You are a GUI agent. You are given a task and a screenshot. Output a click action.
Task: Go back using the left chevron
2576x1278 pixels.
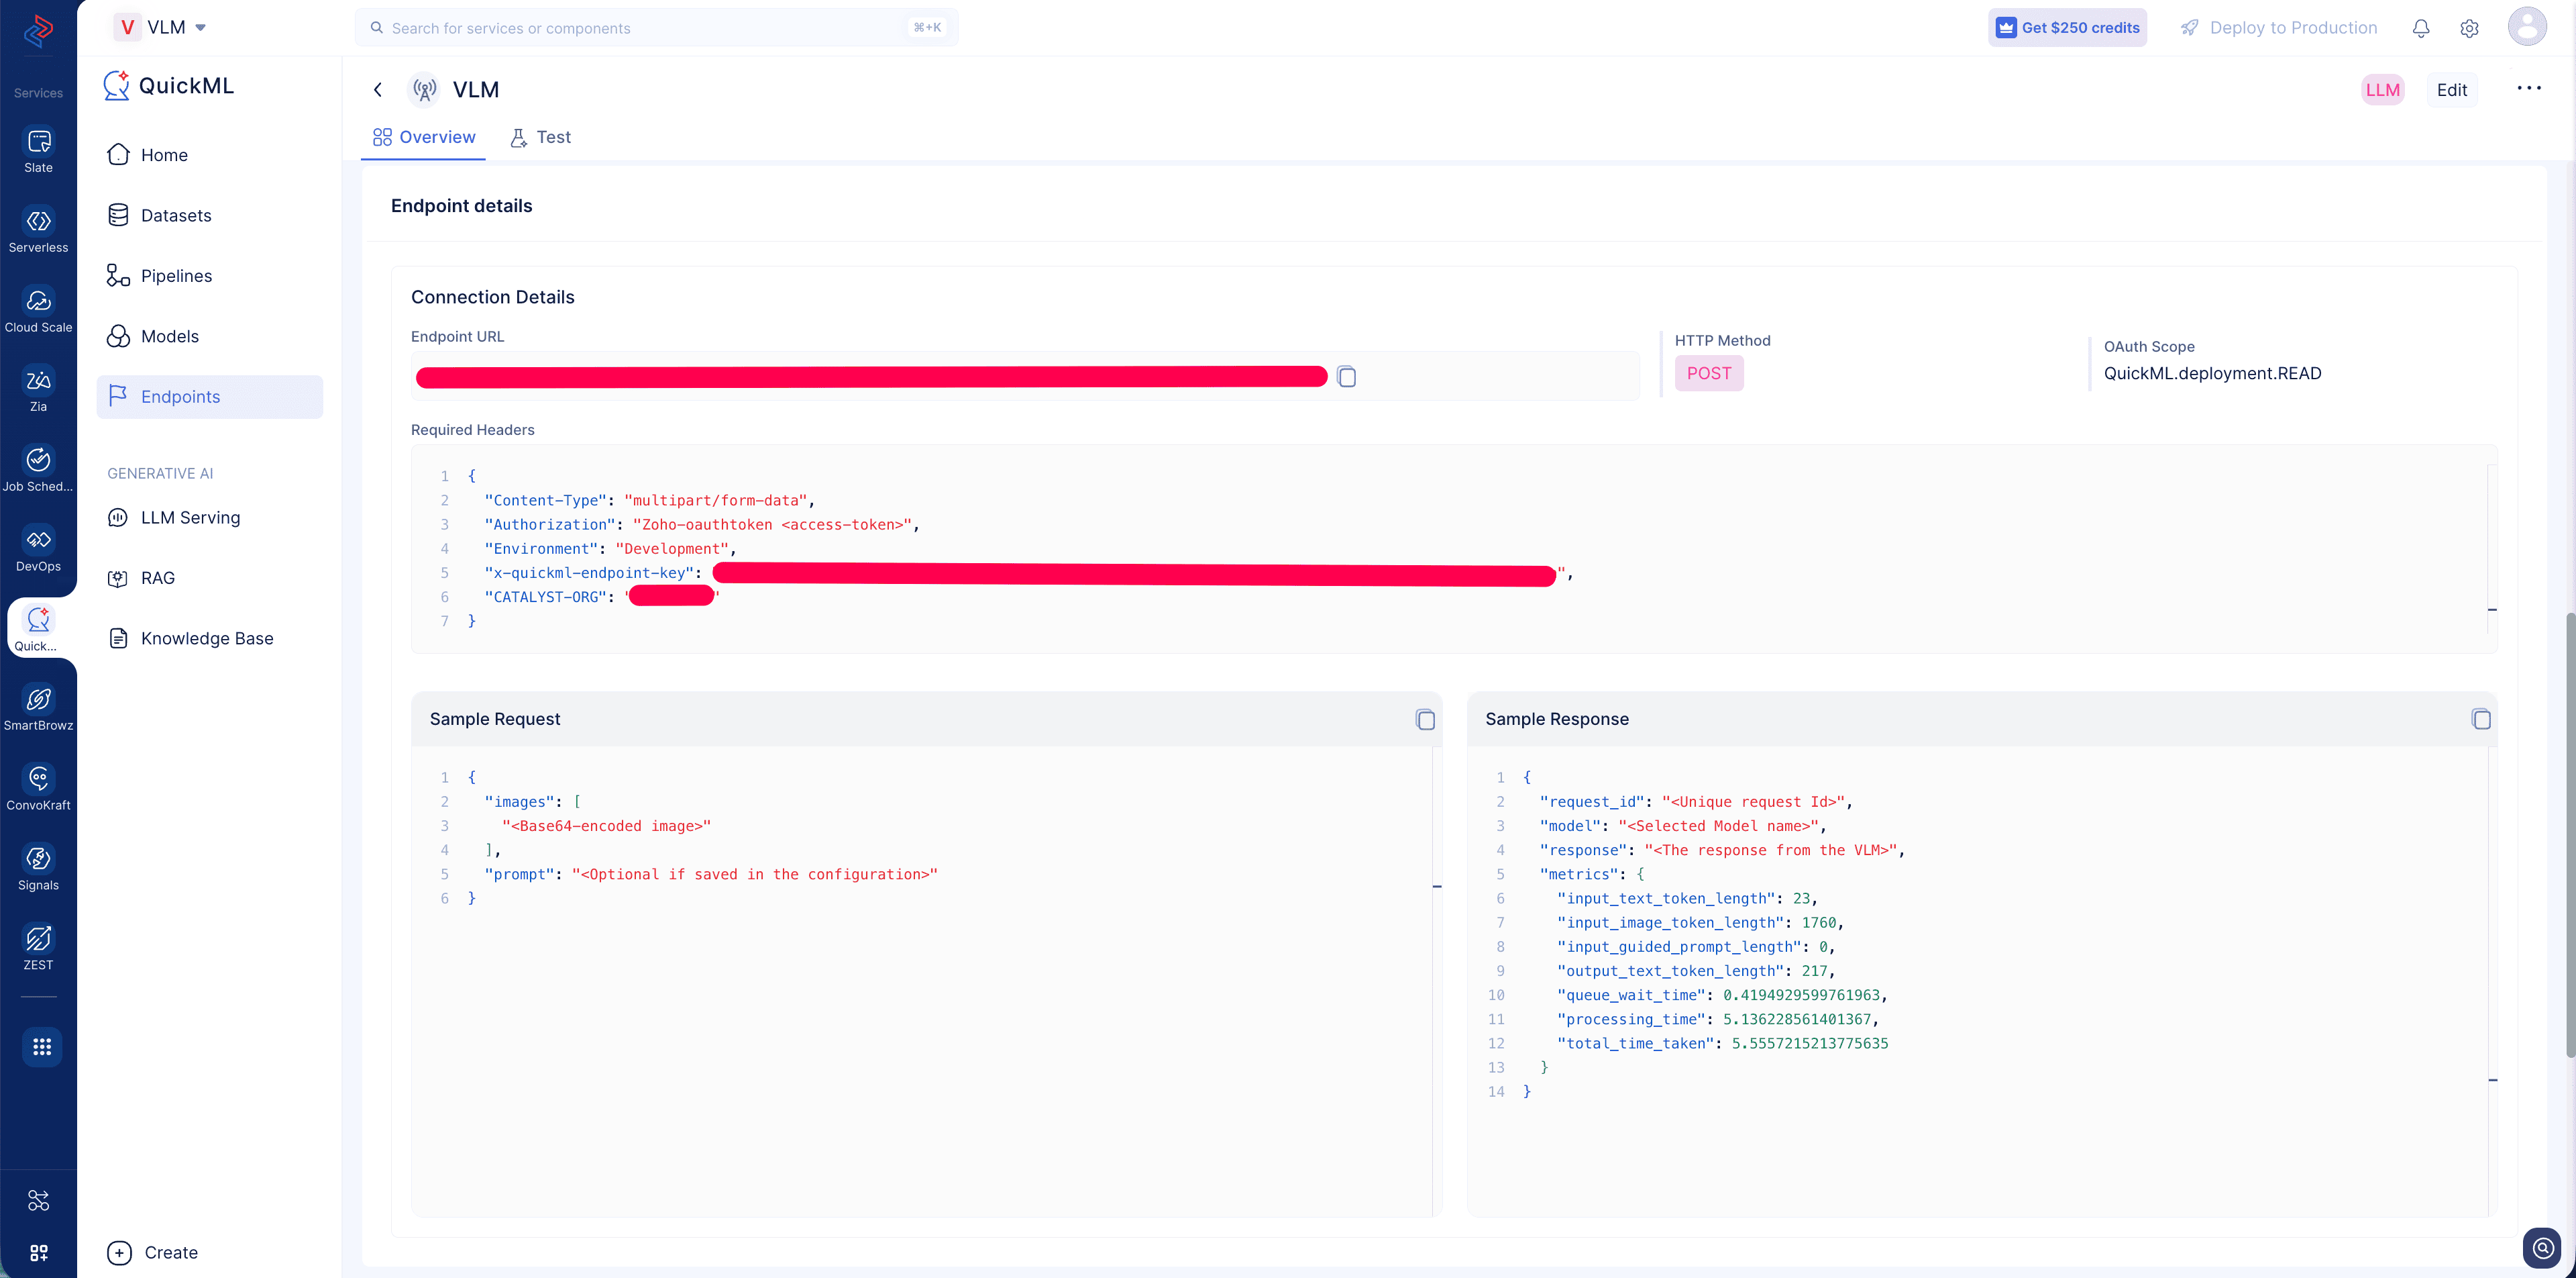[378, 89]
